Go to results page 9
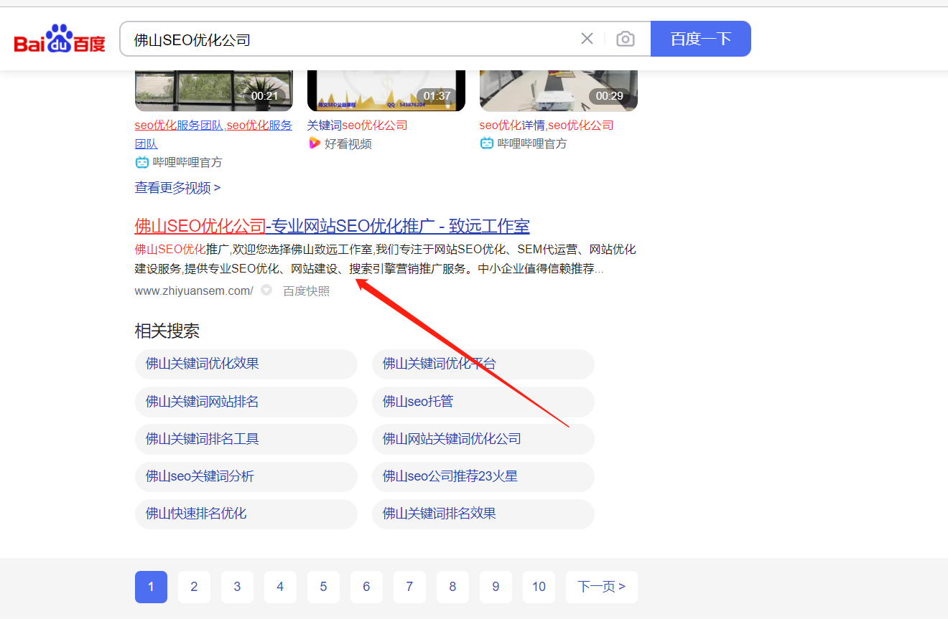Screen dimensions: 948x619 [496, 587]
